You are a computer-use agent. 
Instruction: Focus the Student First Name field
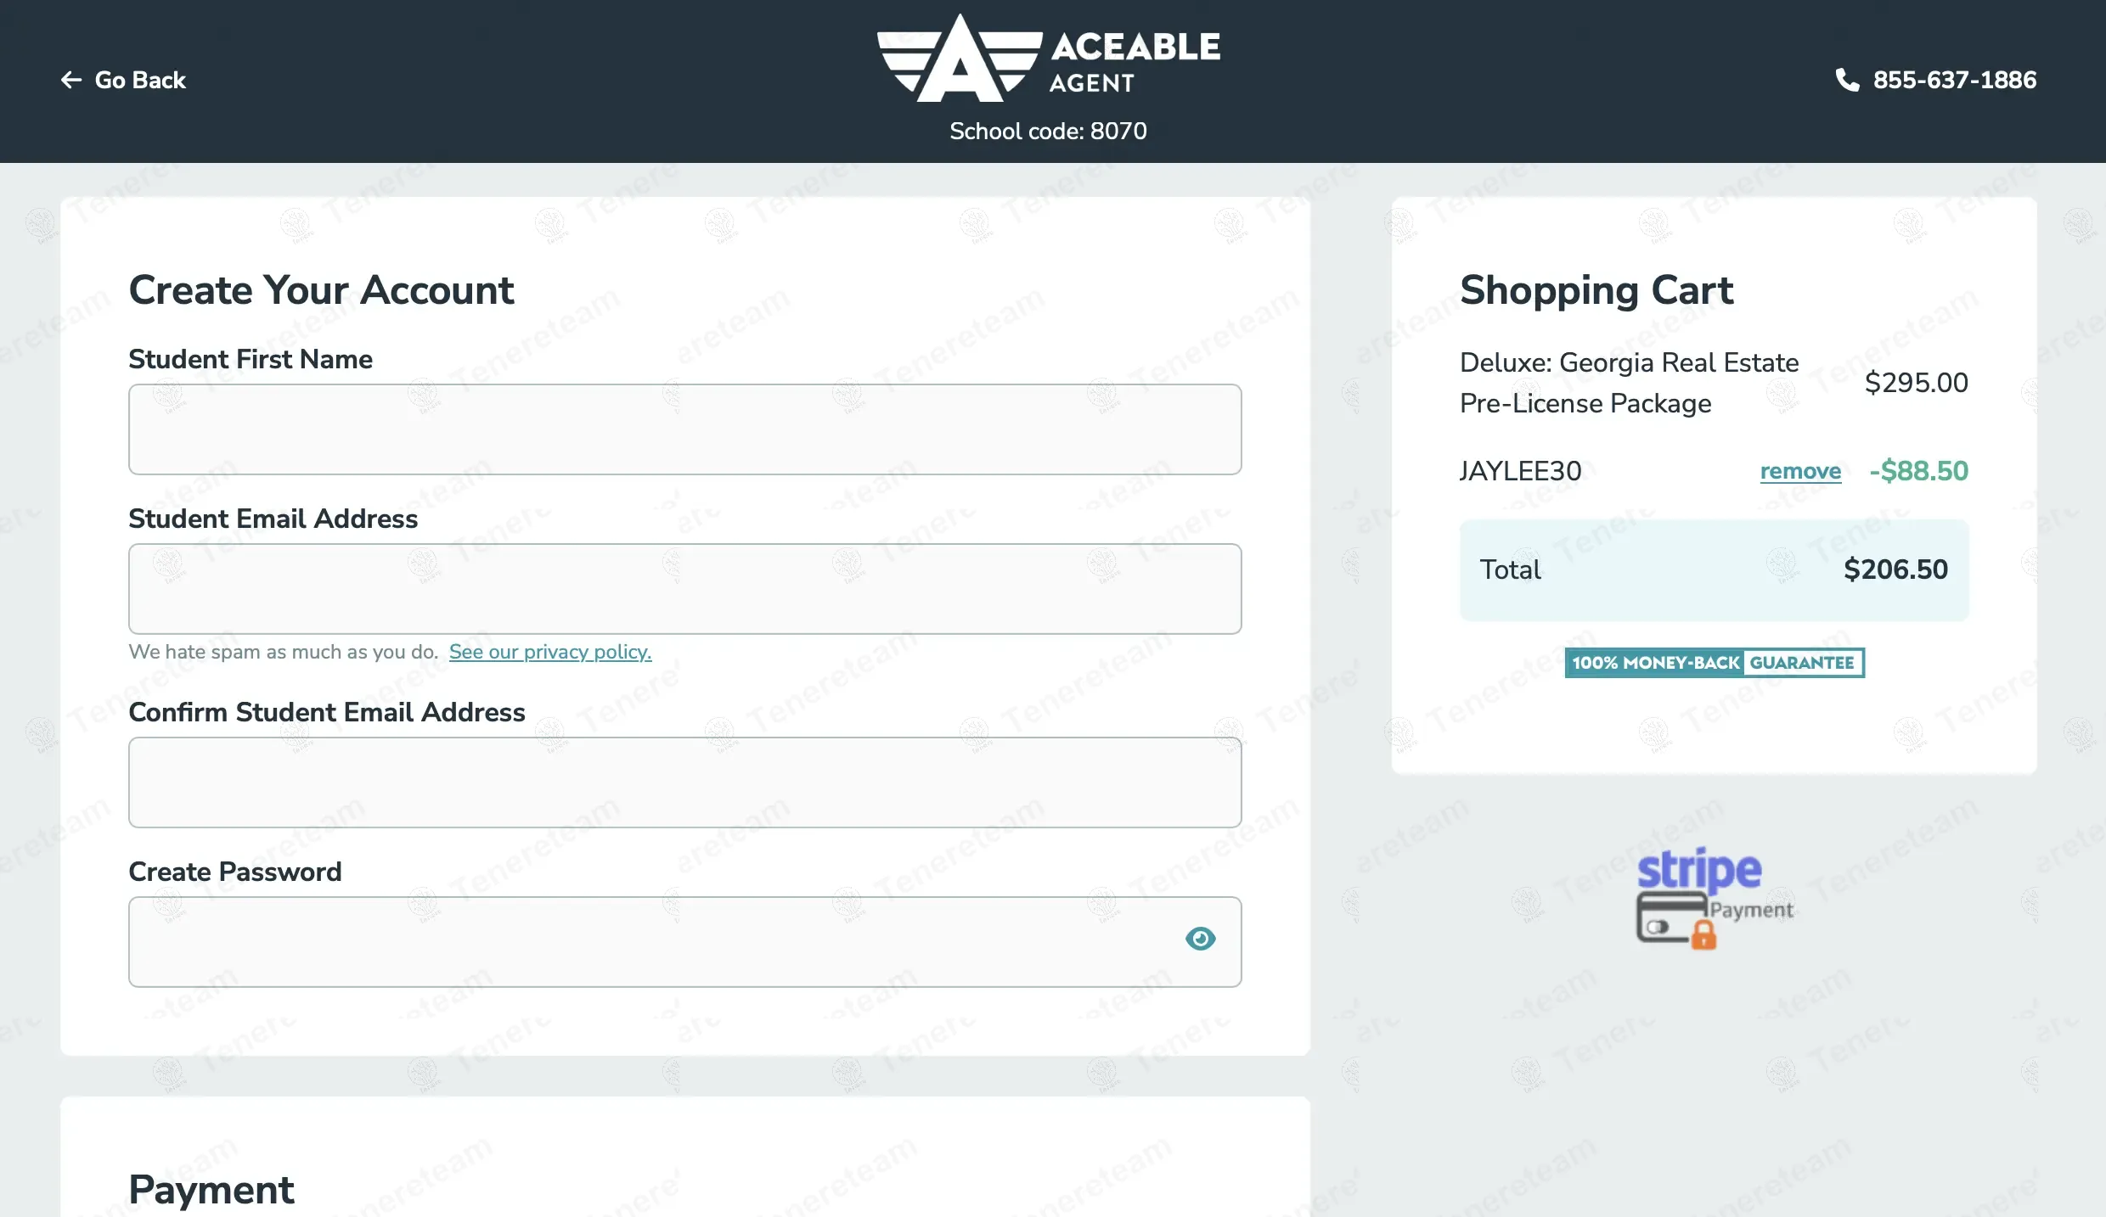[684, 429]
